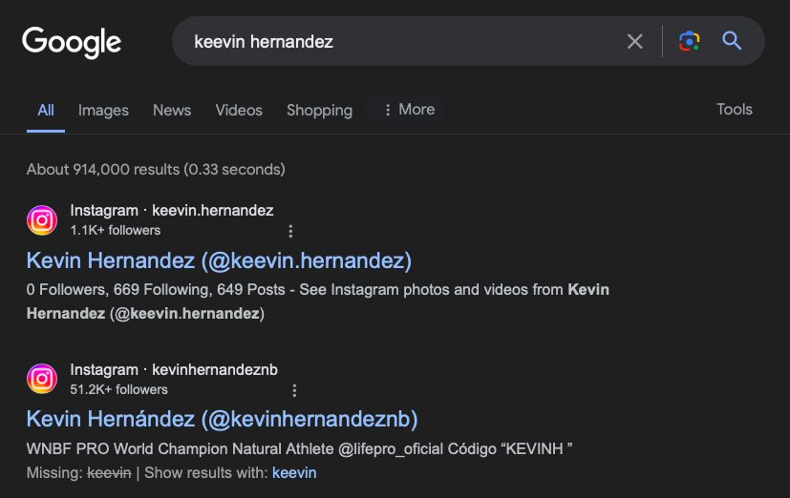Click the magnifying glass search button
This screenshot has width=790, height=498.
pyautogui.click(x=732, y=41)
